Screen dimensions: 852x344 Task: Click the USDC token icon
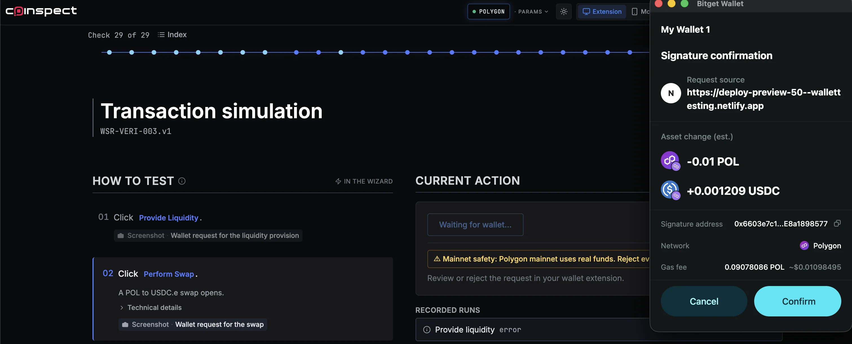pos(670,190)
